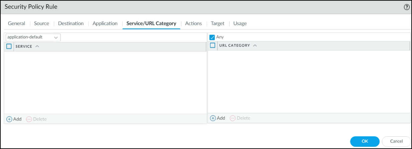Click the minus Delete icon under URL Category
Screen dimensions: 412x149
pos(233,118)
